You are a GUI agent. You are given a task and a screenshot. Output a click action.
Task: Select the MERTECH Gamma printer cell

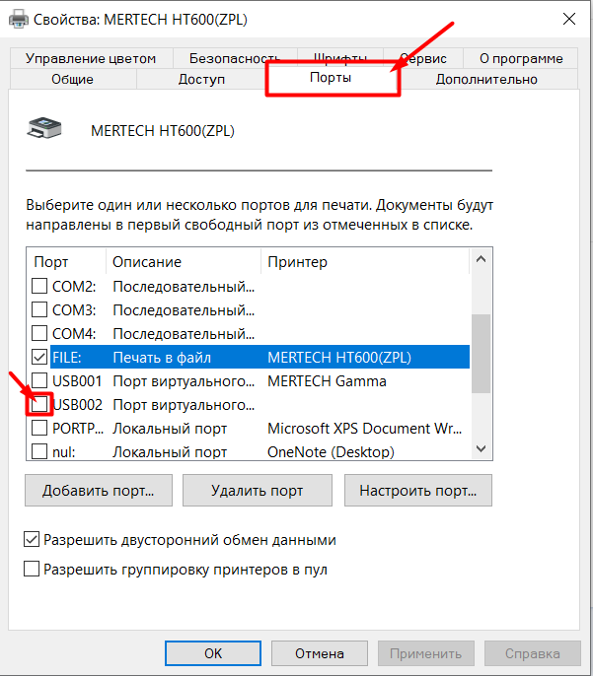pyautogui.click(x=327, y=381)
